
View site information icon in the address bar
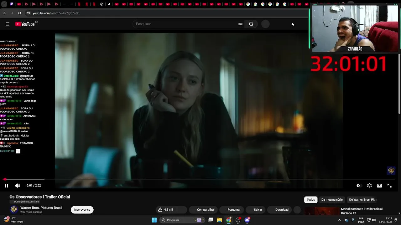[29, 13]
